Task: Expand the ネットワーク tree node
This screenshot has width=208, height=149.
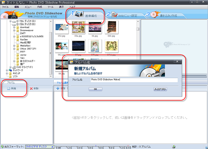Action: pyautogui.click(x=7, y=70)
